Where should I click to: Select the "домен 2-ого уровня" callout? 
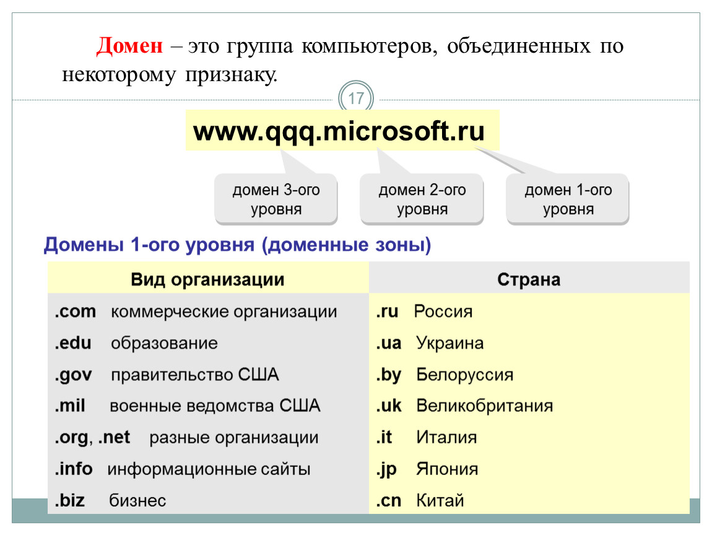tap(422, 199)
